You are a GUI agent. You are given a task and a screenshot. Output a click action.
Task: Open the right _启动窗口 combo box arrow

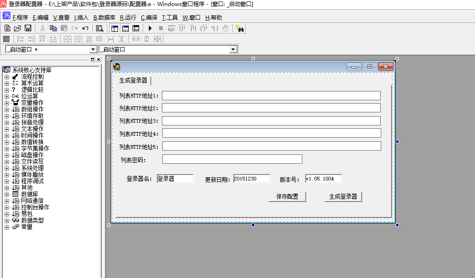tap(233, 49)
